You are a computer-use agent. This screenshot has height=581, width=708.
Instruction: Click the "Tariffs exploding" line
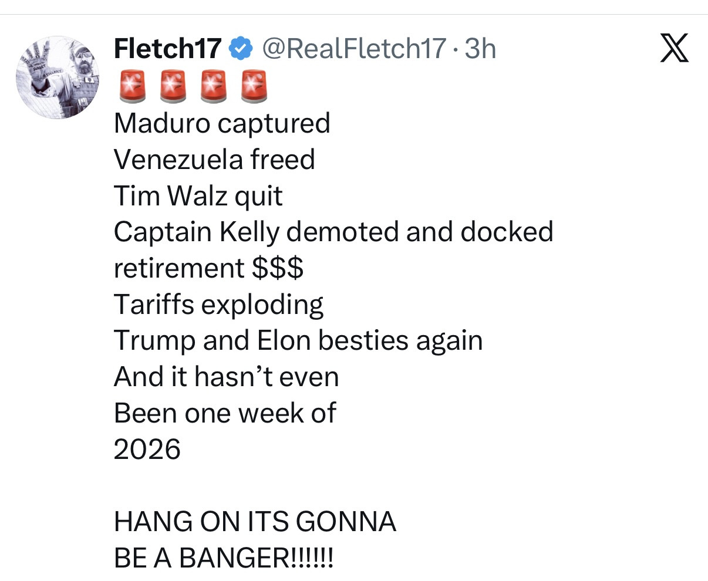(x=218, y=305)
